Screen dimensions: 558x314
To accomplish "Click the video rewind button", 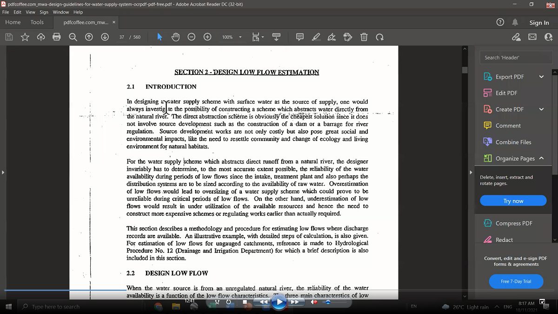I will click(263, 302).
